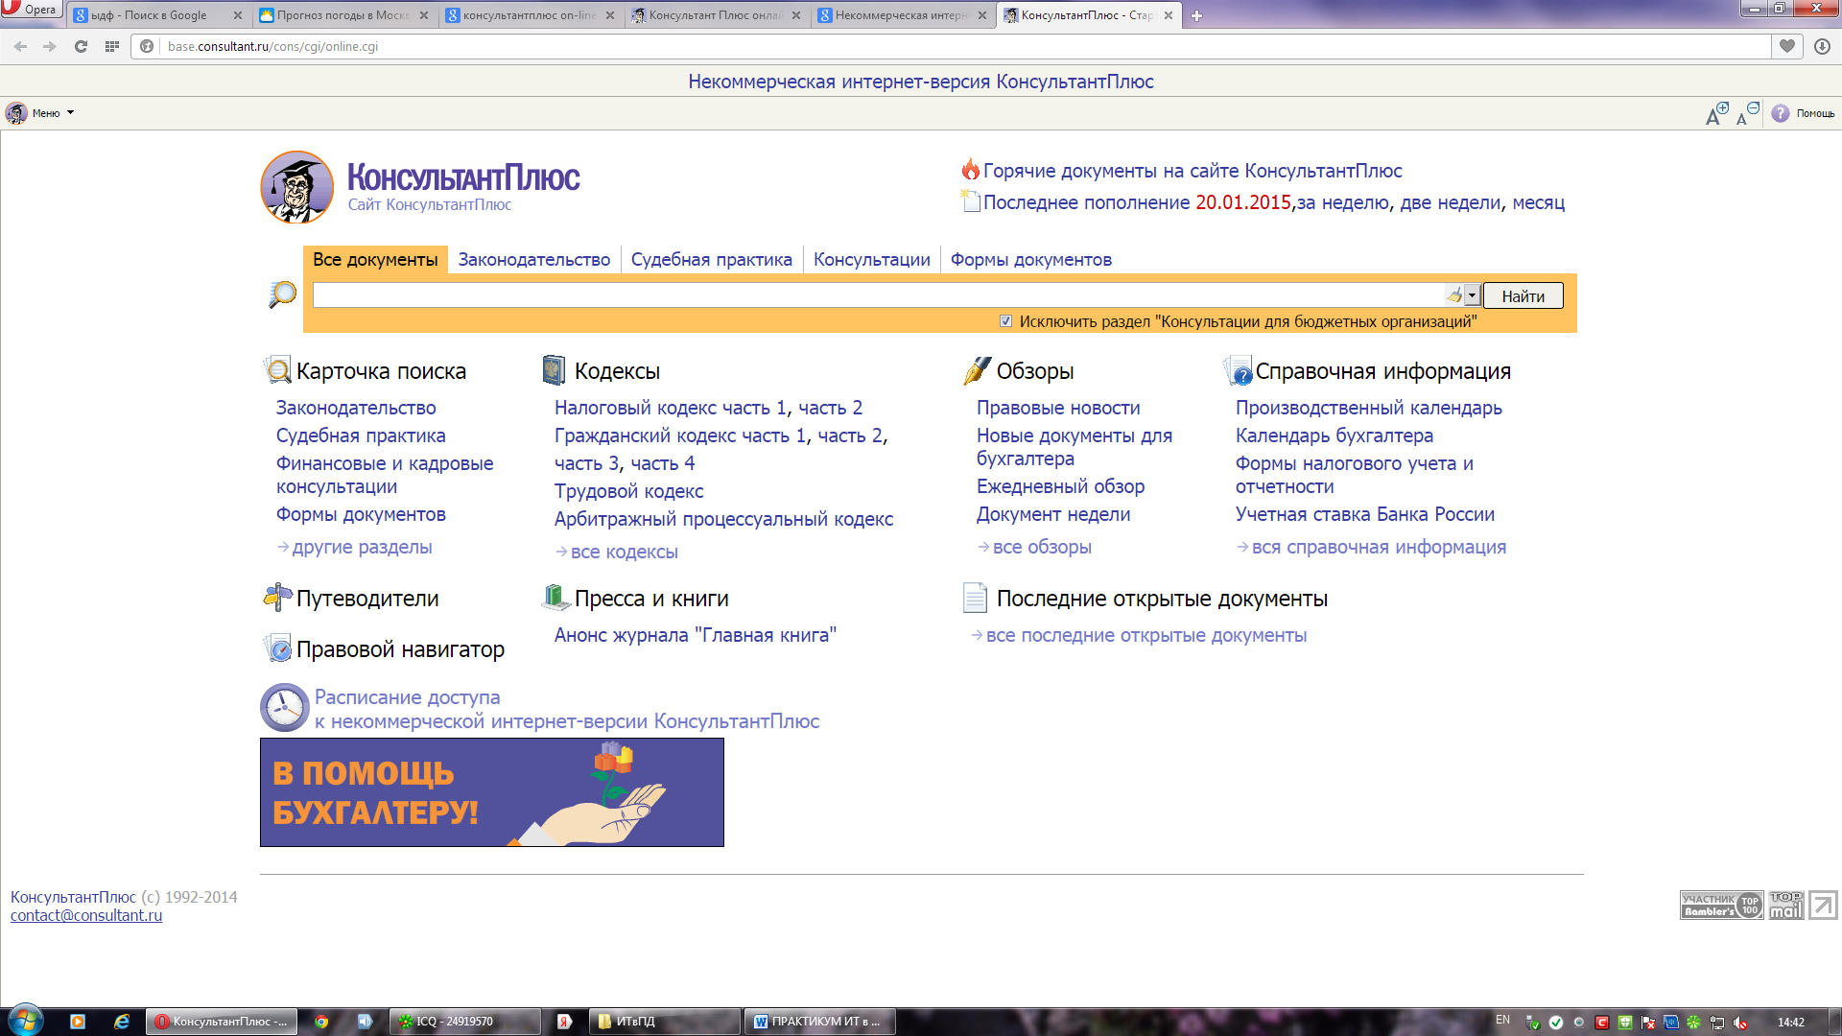
Task: Click the magnifier search icon
Action: point(282,294)
